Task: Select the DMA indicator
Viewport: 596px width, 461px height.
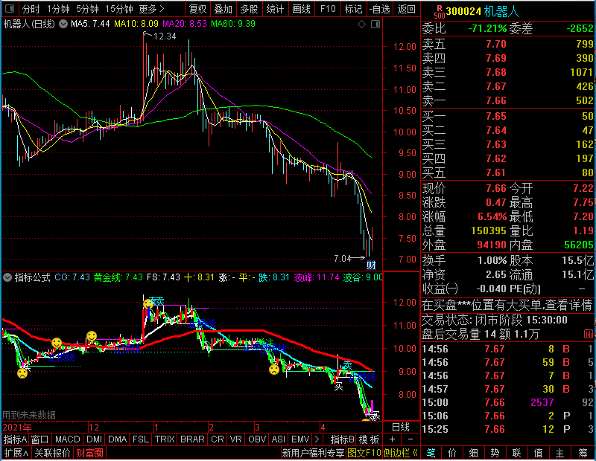Action: click(x=117, y=439)
